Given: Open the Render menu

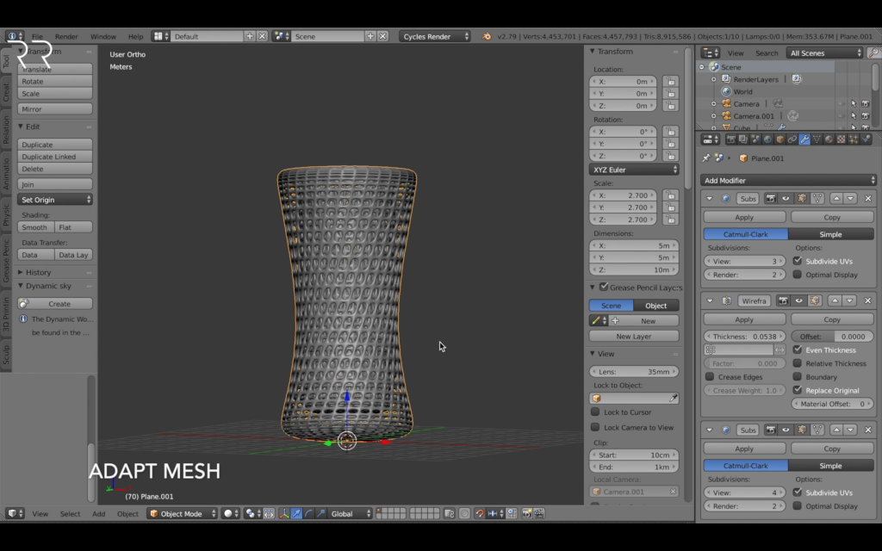Looking at the screenshot, I should [66, 36].
